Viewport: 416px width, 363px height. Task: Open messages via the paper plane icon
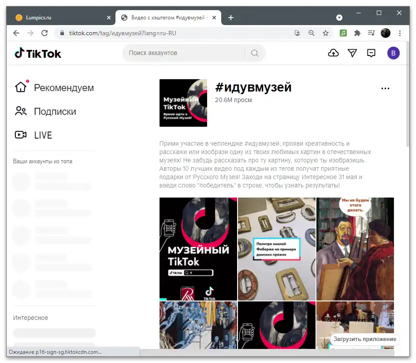coord(353,53)
